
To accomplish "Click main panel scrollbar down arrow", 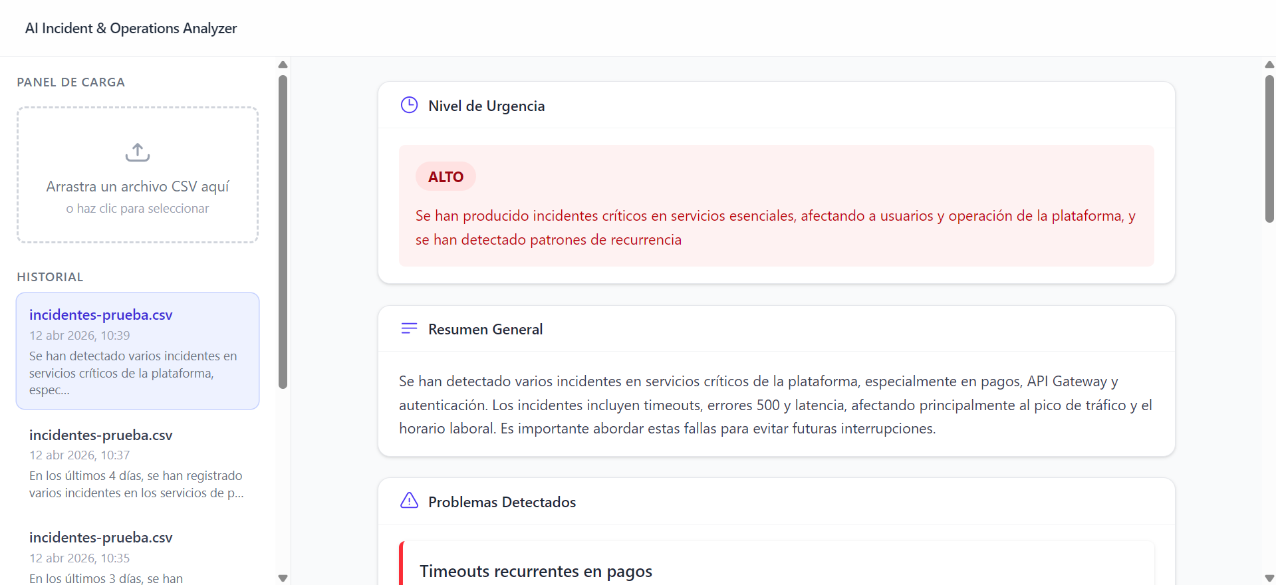I will click(x=1269, y=578).
